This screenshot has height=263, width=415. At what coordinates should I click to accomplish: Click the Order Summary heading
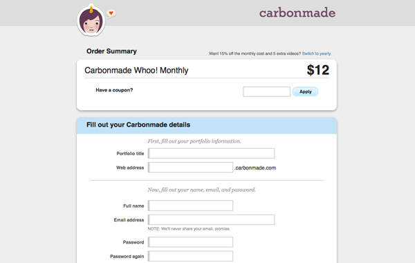point(111,51)
